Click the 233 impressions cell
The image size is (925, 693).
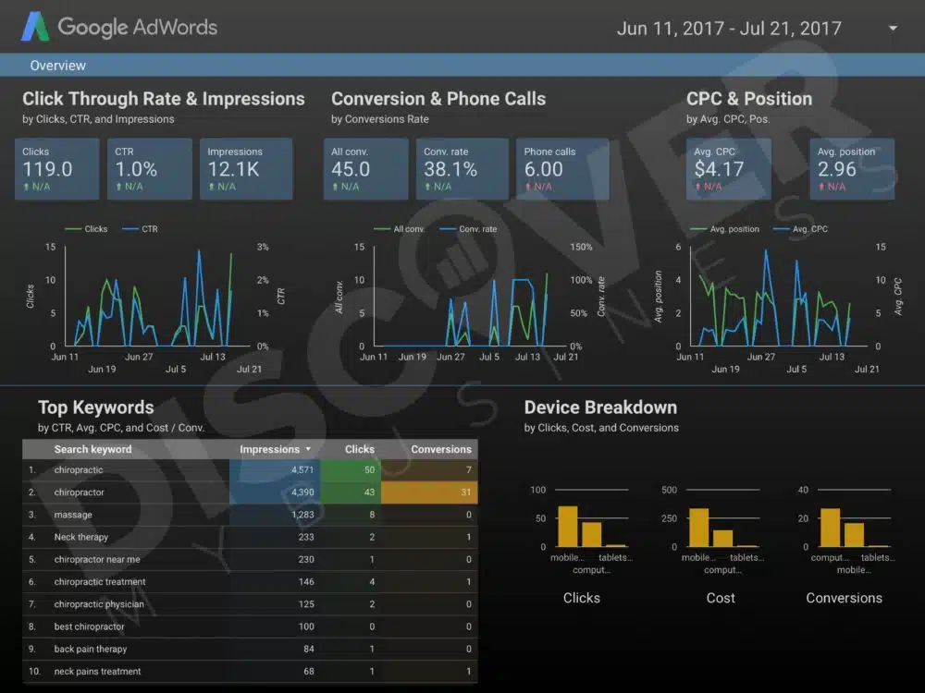tap(275, 537)
